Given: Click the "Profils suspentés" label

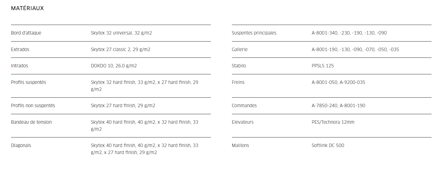Looking at the screenshot, I should tap(28, 82).
